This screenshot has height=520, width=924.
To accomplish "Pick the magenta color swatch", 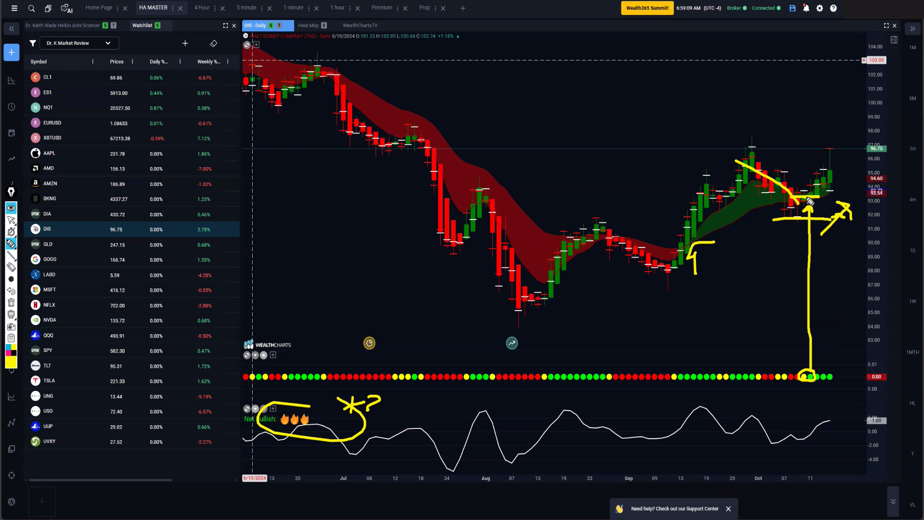I will tap(8, 353).
